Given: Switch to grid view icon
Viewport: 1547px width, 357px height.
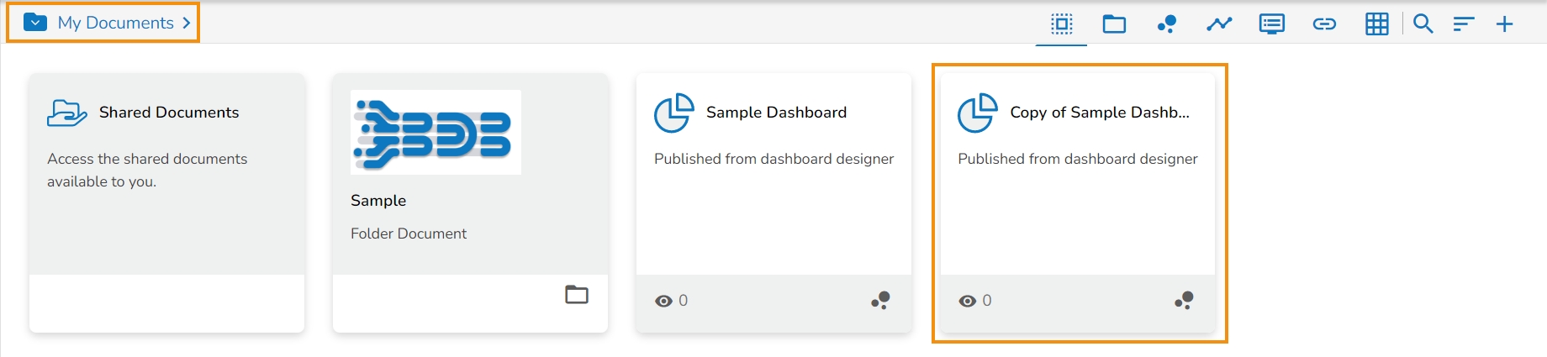Looking at the screenshot, I should click(1376, 24).
